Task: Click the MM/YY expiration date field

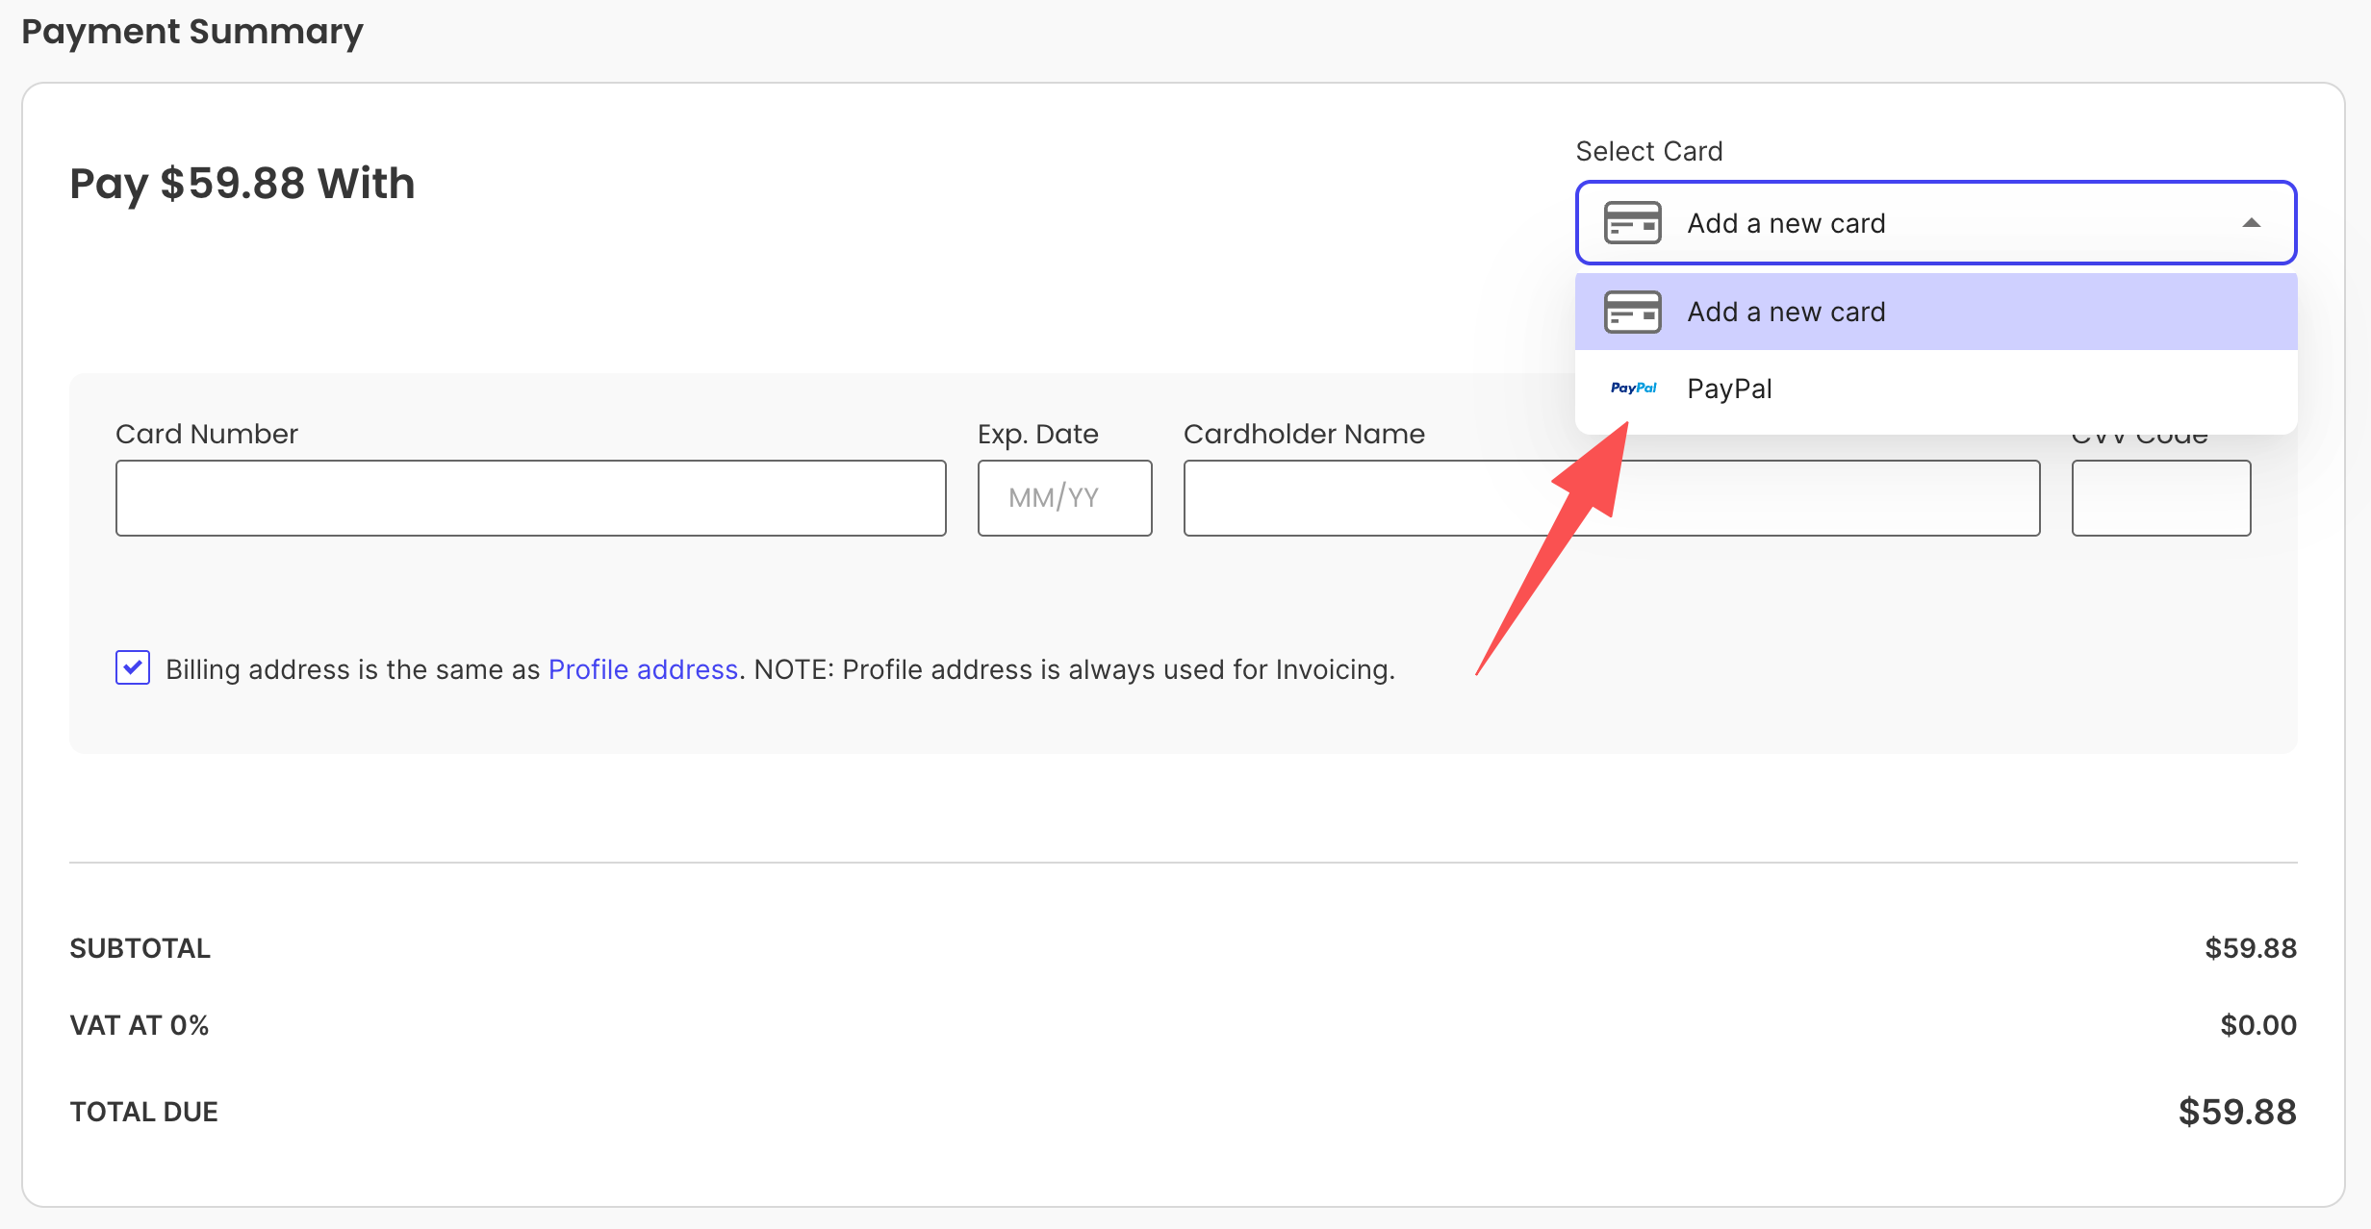Action: [x=1064, y=498]
